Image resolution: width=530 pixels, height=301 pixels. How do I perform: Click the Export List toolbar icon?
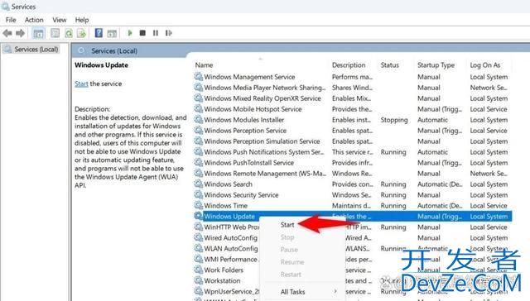[x=81, y=33]
